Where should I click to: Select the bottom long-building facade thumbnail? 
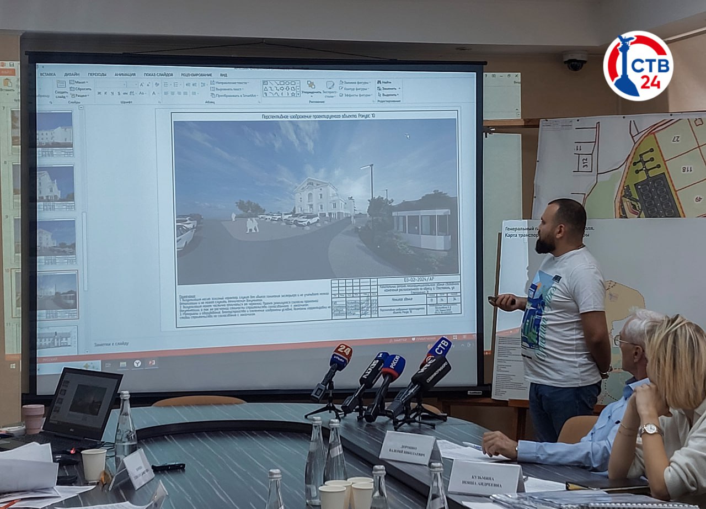57,338
